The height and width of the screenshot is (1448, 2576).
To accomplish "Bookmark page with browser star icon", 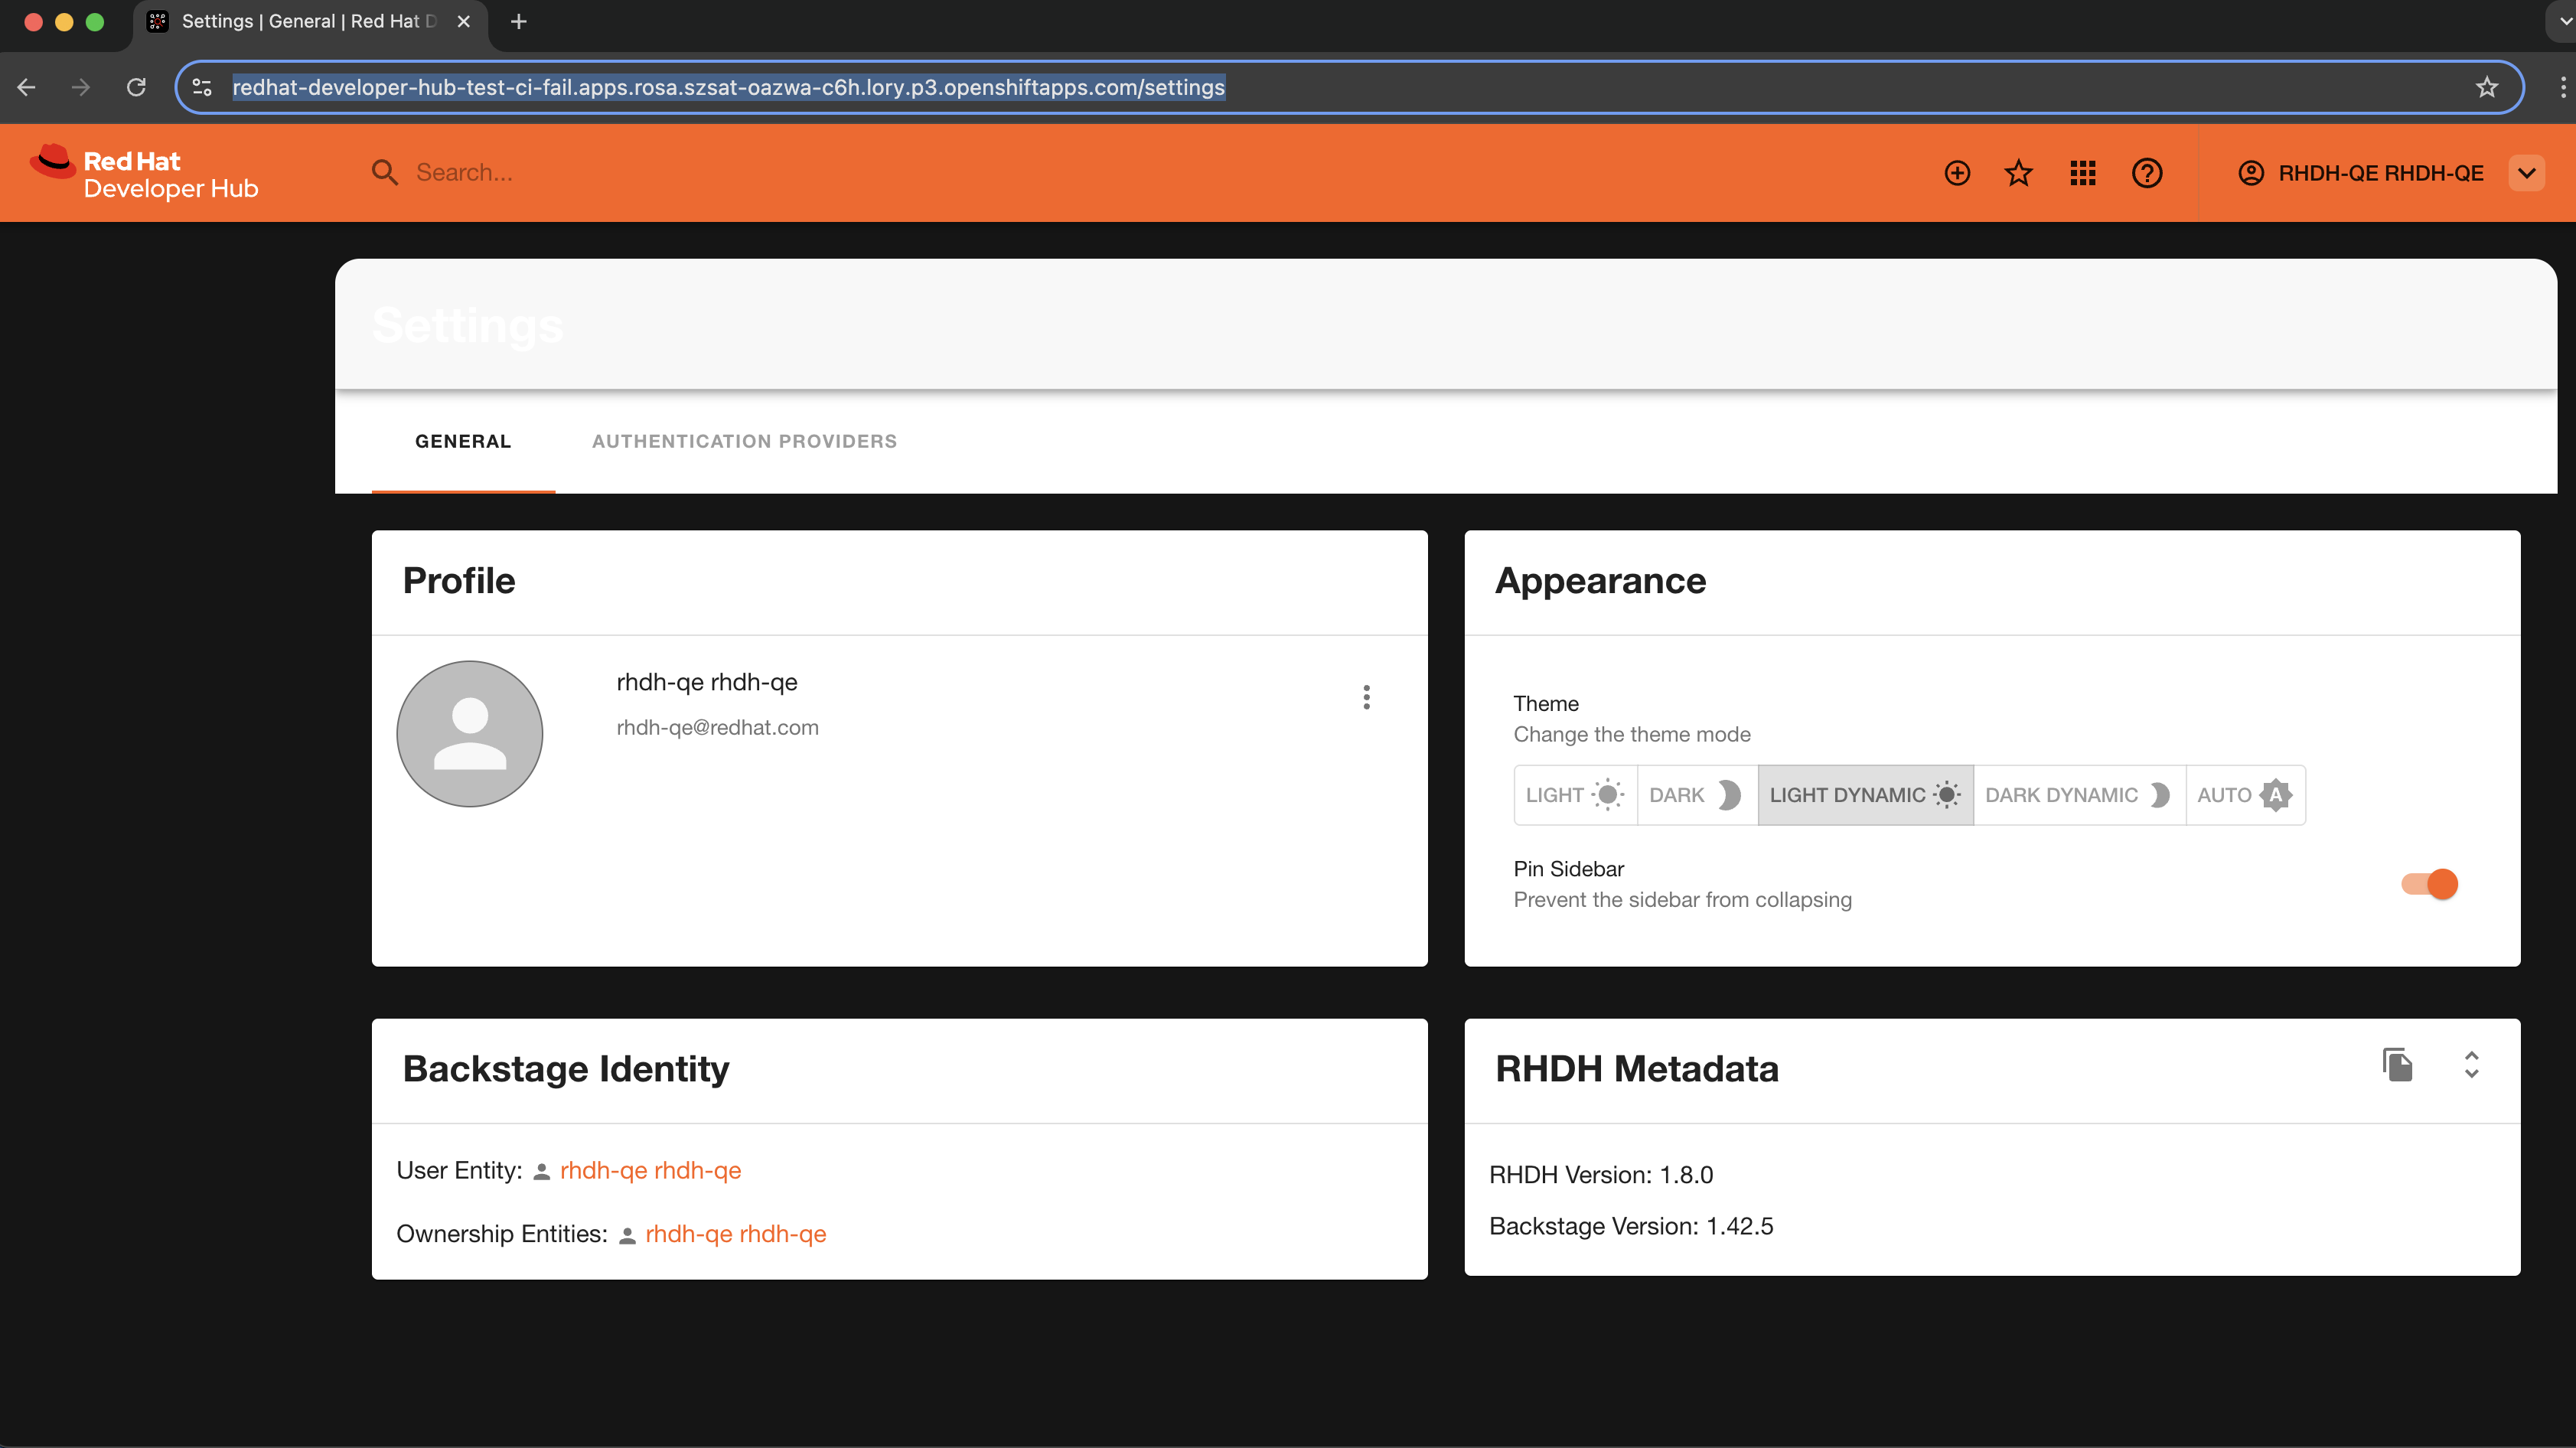I will tap(2486, 87).
